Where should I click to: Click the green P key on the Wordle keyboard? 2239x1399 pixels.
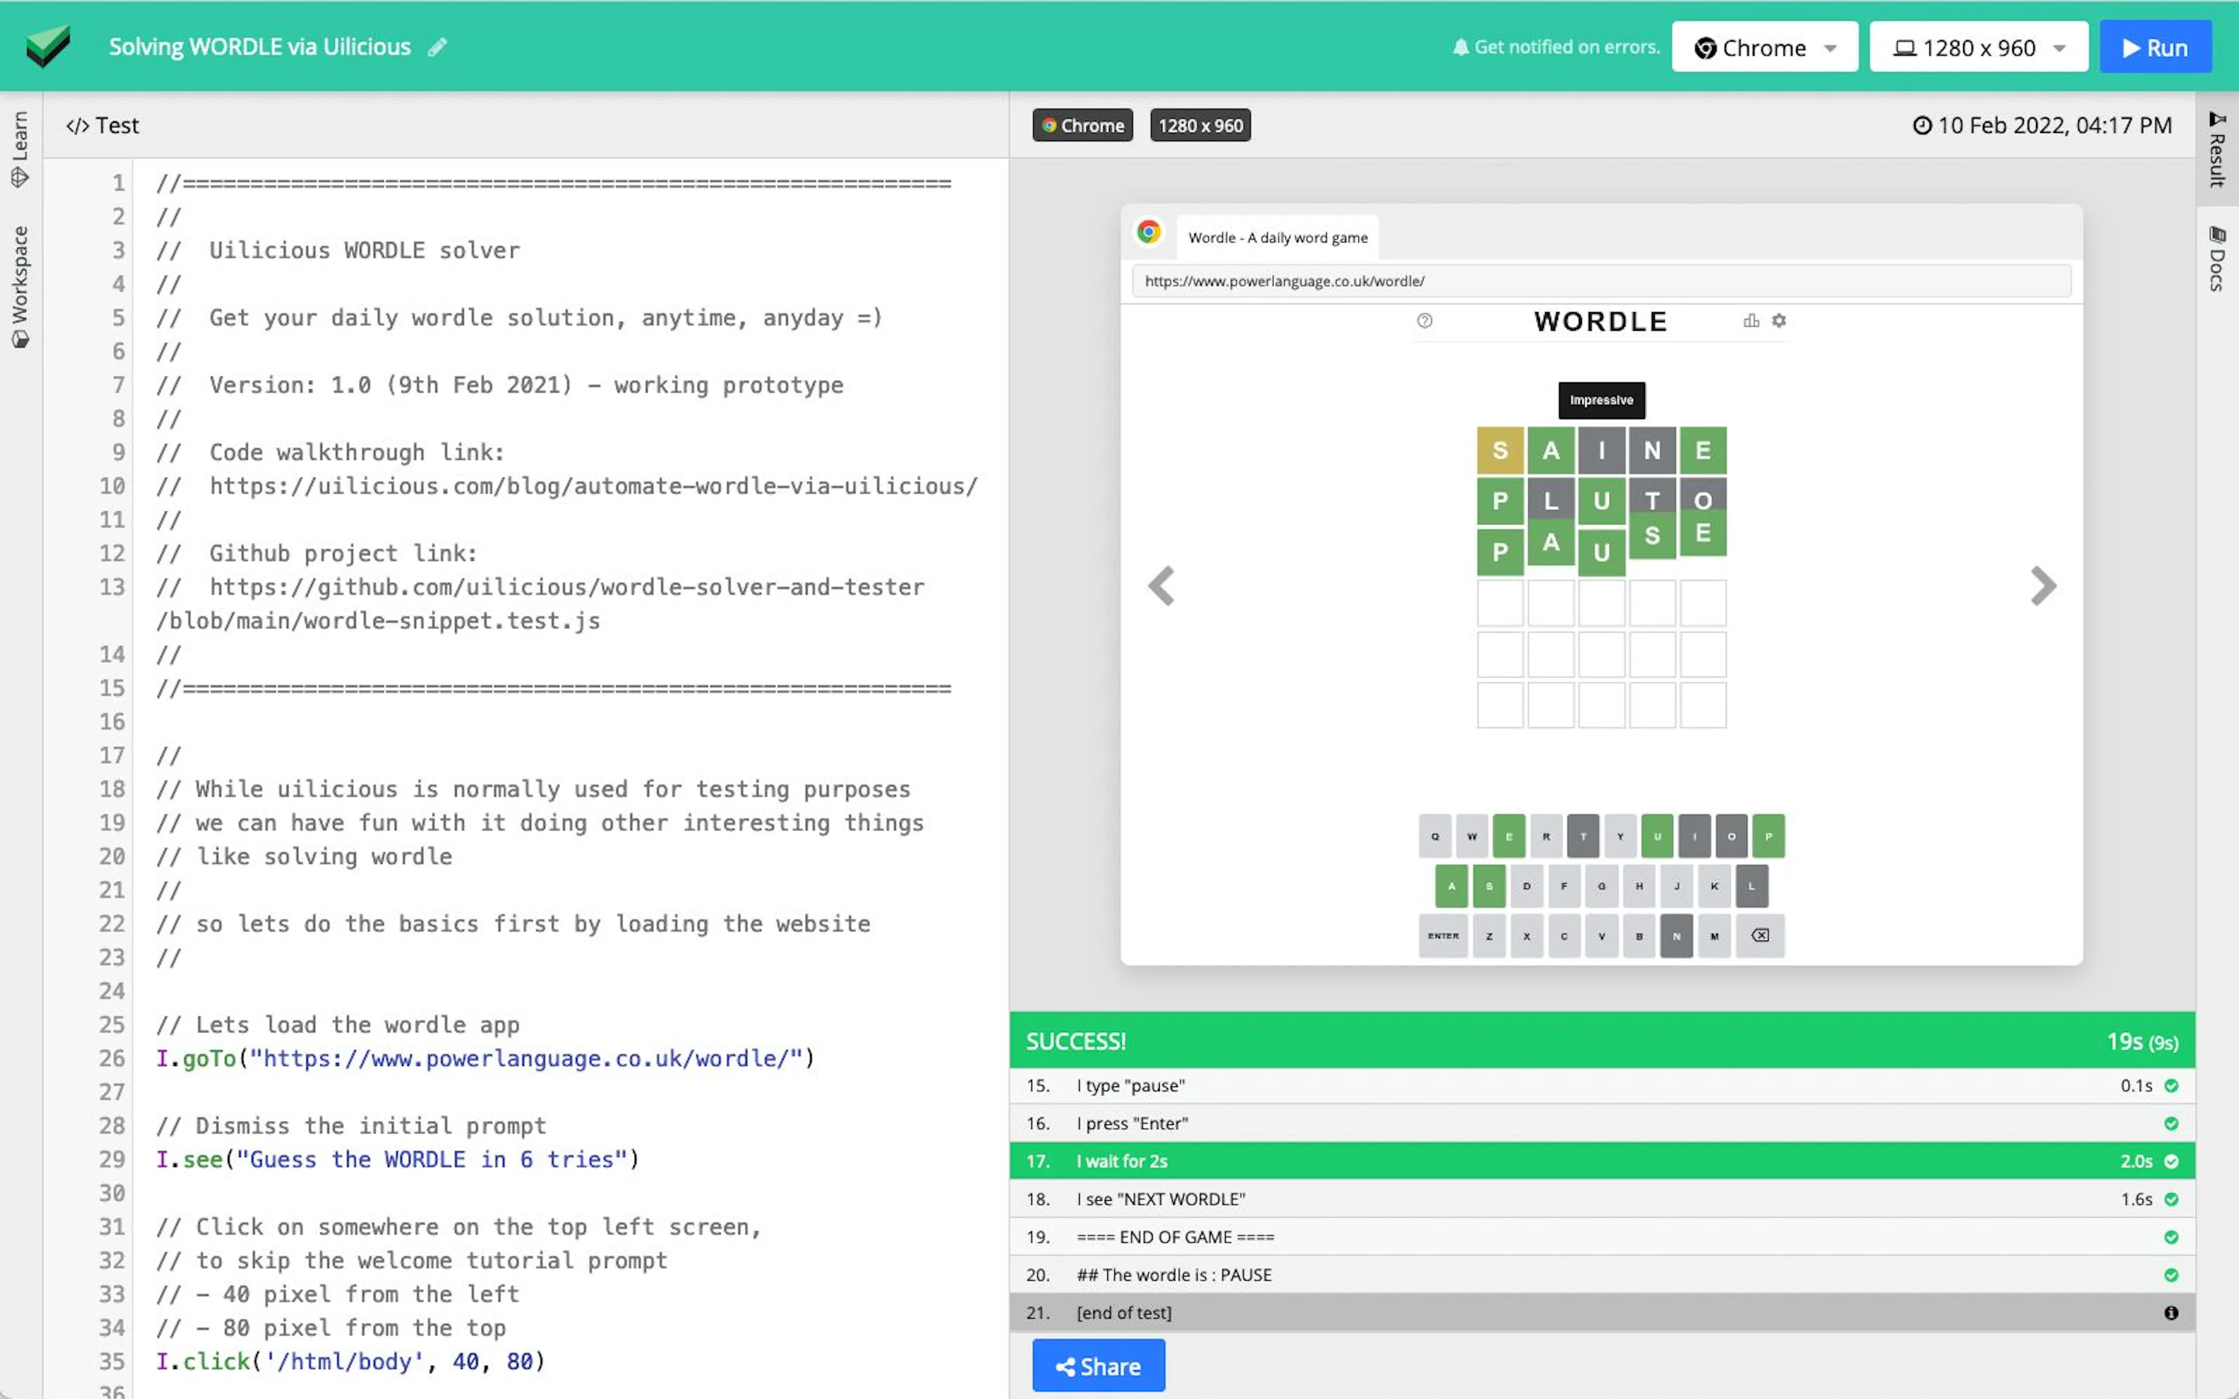[x=1768, y=836]
